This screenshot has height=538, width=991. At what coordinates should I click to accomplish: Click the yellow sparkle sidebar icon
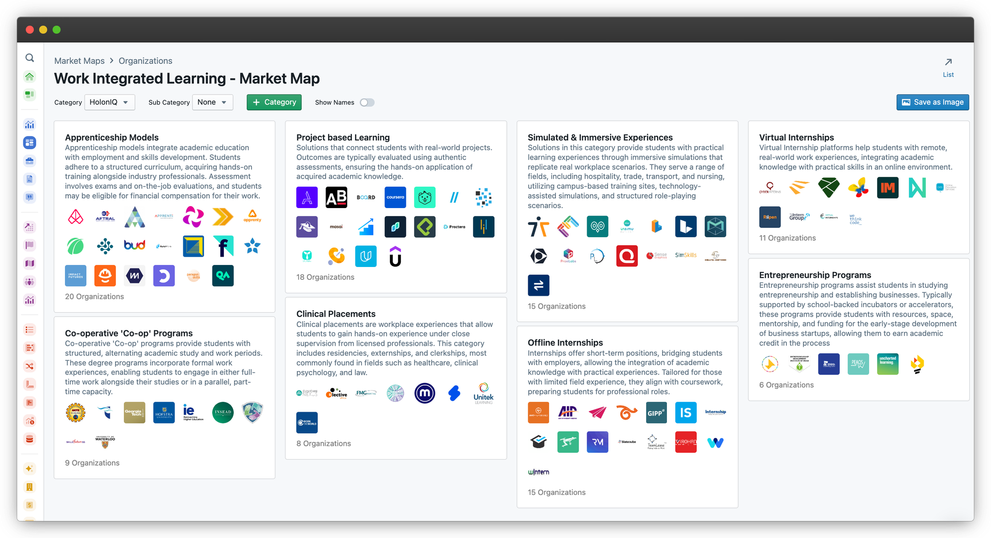(30, 469)
